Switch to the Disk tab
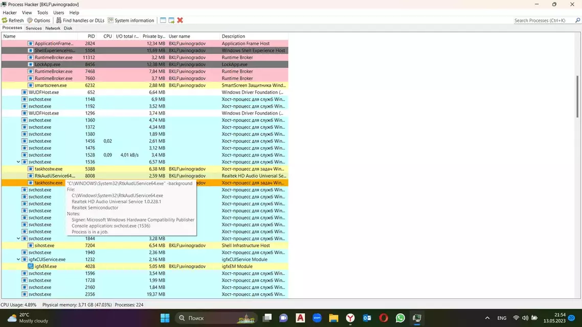 (x=68, y=28)
